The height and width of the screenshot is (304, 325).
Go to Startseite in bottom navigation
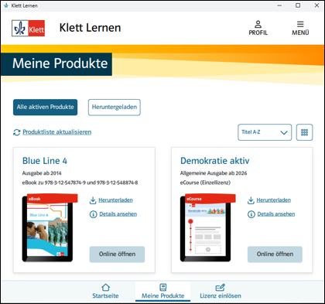(x=105, y=292)
